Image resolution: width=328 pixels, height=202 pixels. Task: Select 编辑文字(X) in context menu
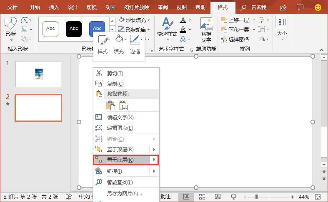tap(126, 118)
